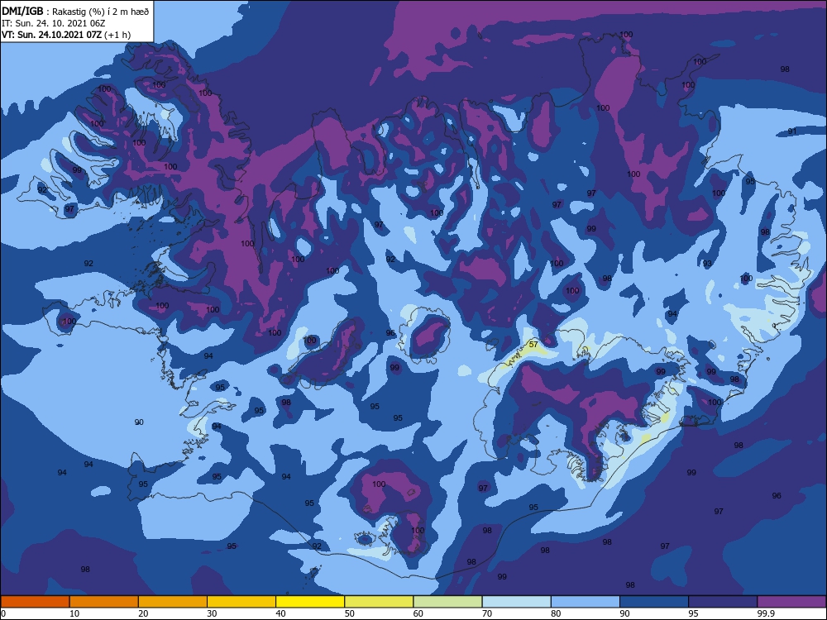Click the legend tick label '99.9'
This screenshot has width=827, height=620.
point(766,613)
